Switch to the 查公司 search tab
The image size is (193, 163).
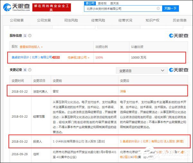pos(90,3)
